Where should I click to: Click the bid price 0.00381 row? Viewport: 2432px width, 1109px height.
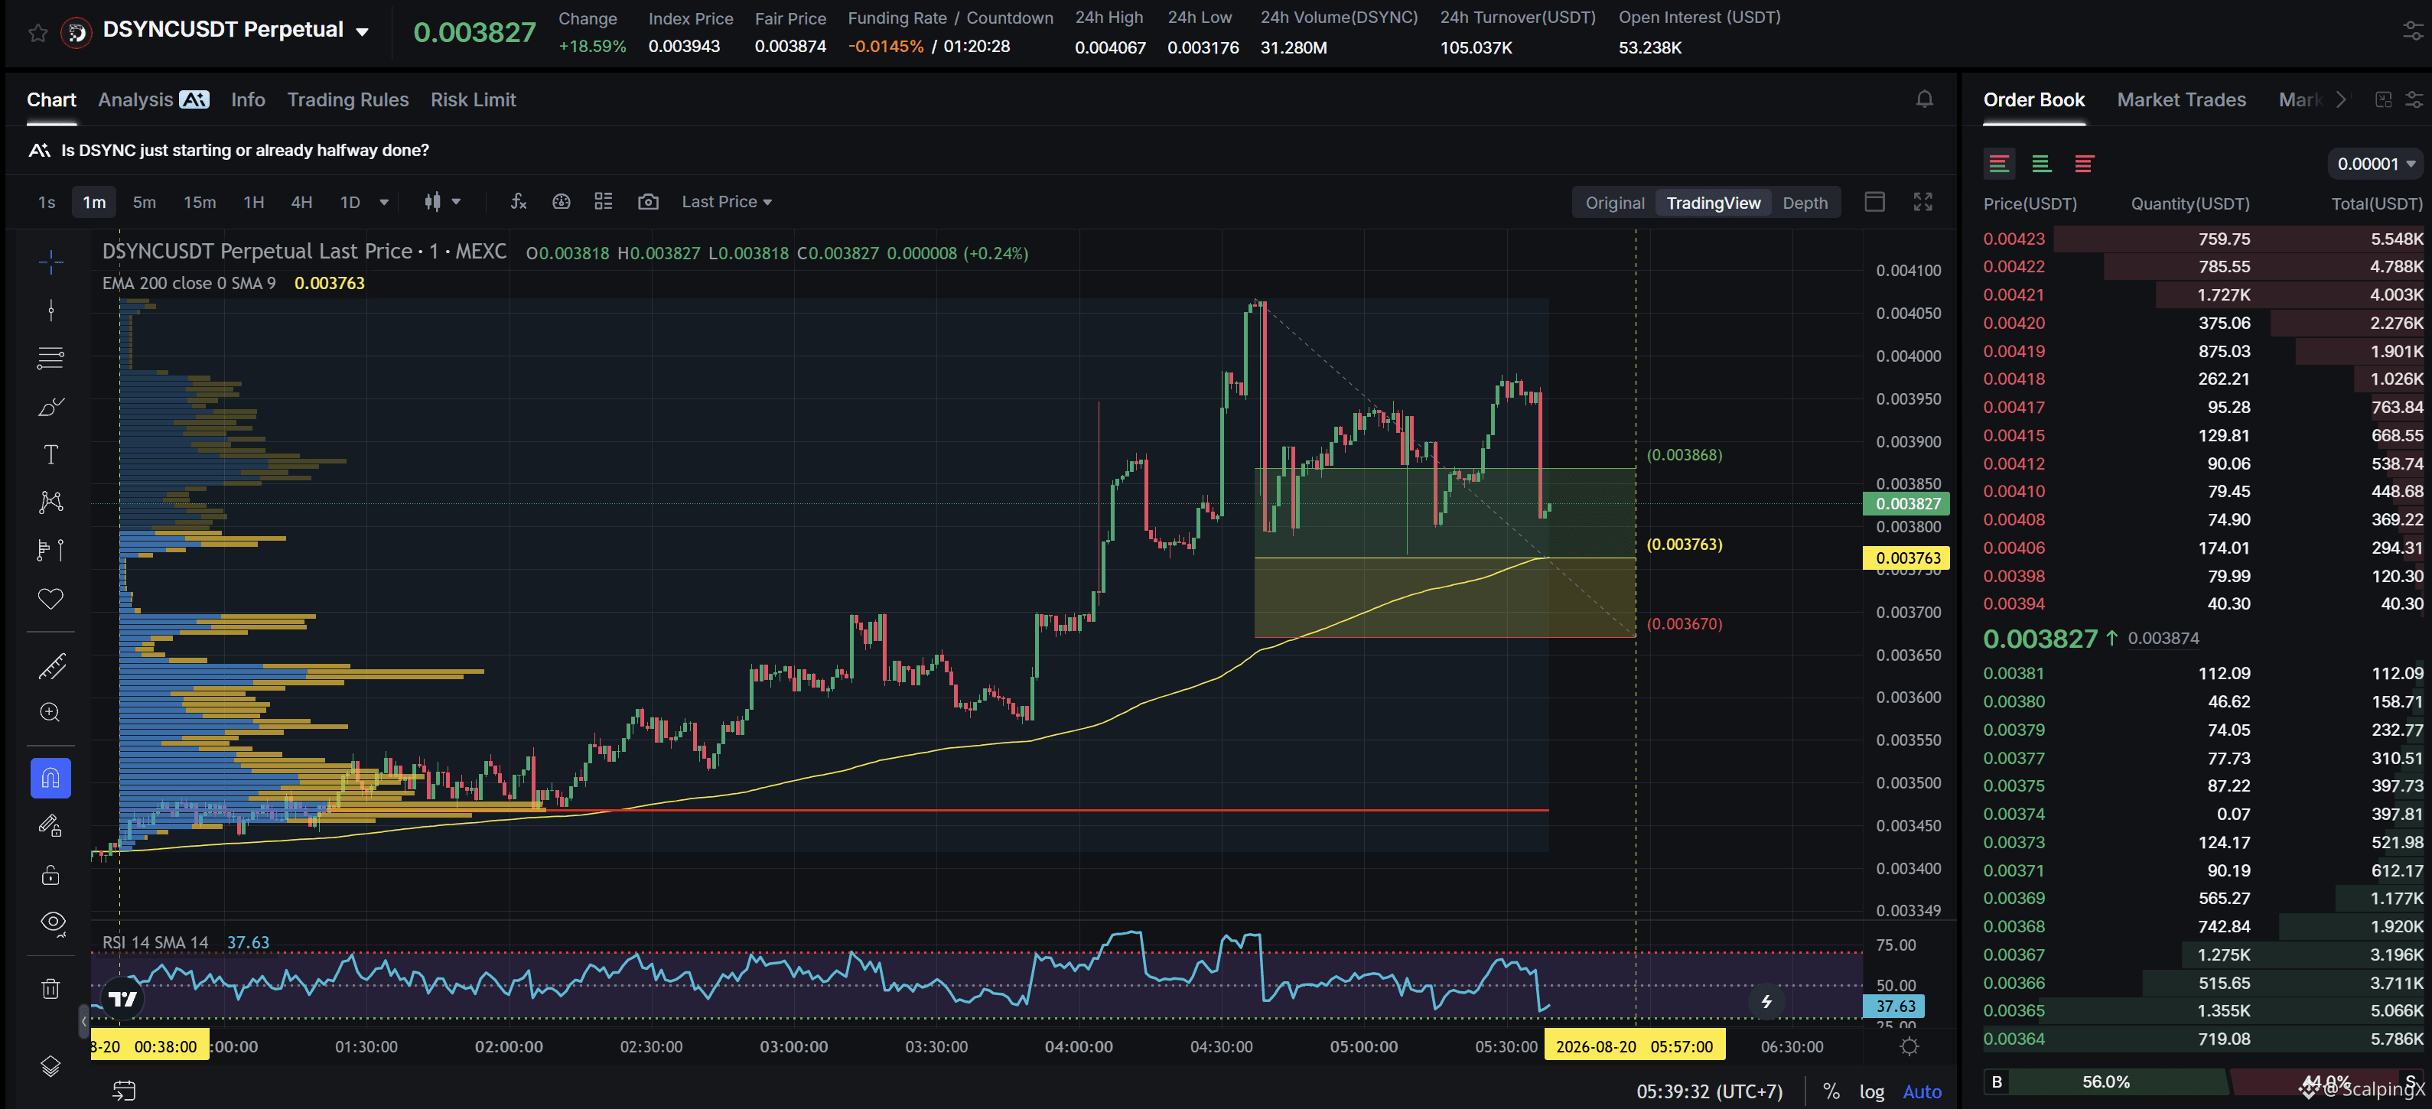[2202, 673]
